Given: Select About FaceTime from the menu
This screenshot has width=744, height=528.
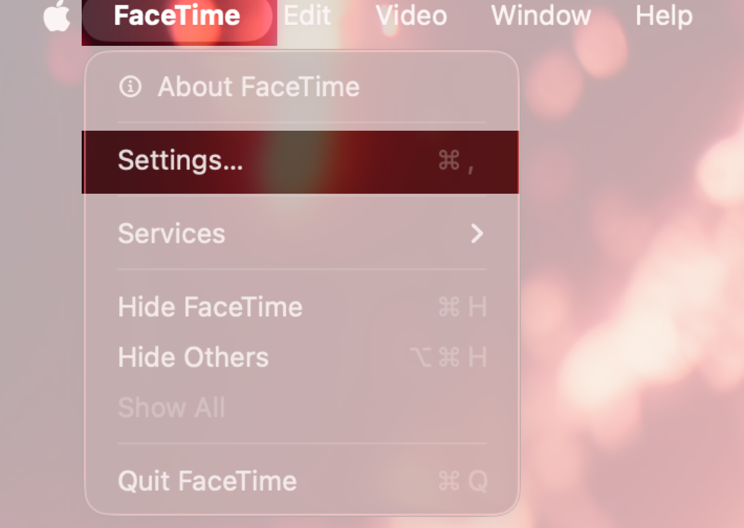Looking at the screenshot, I should [x=258, y=87].
